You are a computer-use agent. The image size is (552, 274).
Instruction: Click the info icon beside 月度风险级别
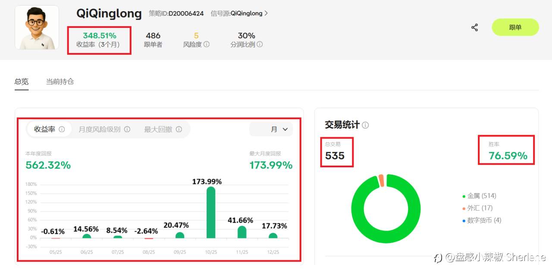pos(127,129)
